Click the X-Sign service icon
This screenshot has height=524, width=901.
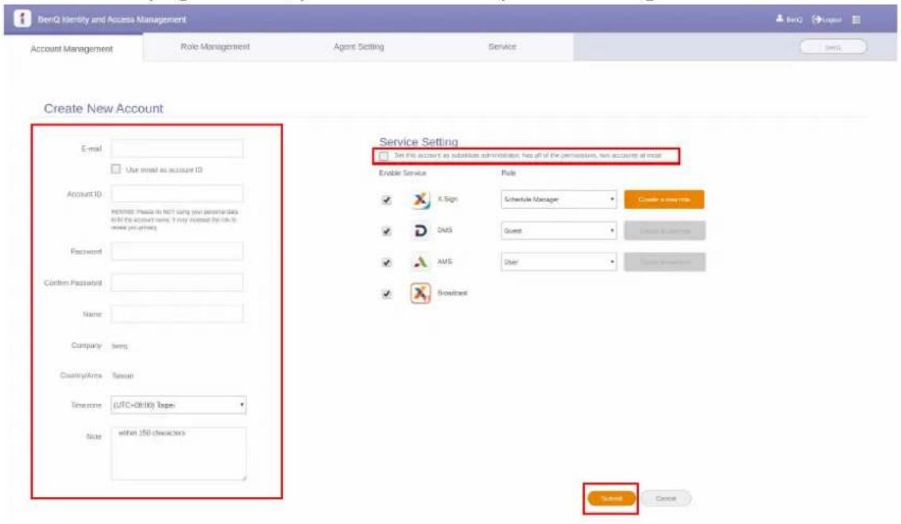click(420, 200)
